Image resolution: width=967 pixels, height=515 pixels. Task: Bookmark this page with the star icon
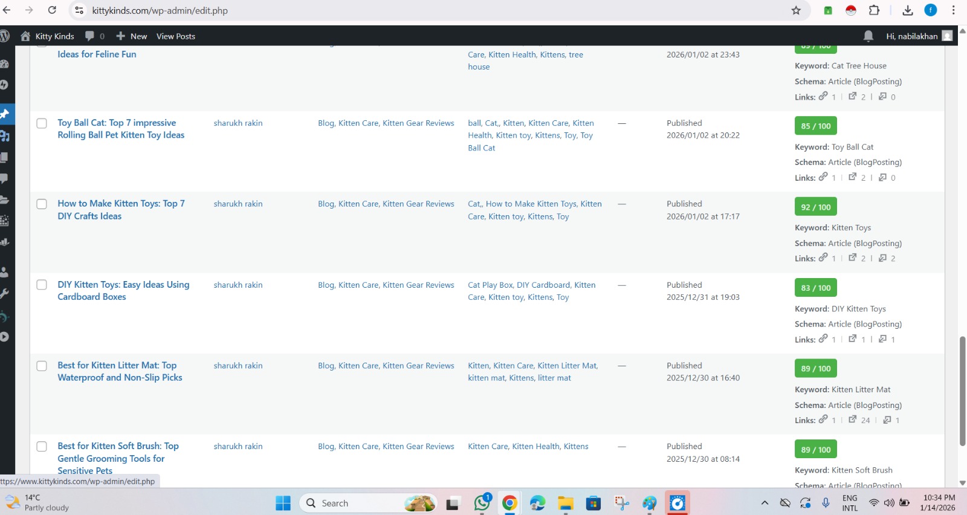[796, 10]
